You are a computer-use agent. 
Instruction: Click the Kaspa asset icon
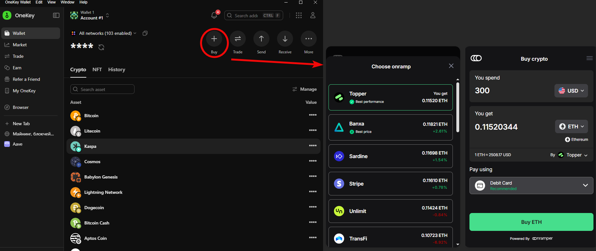75,146
